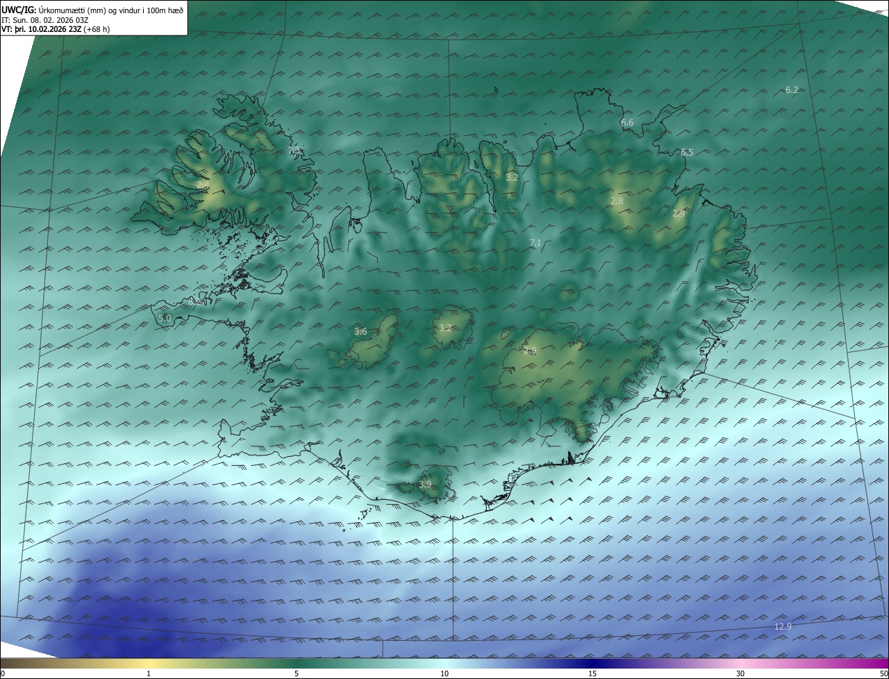The image size is (889, 679).
Task: Select the 2.8 value in northeast highlands
Action: pyautogui.click(x=617, y=201)
